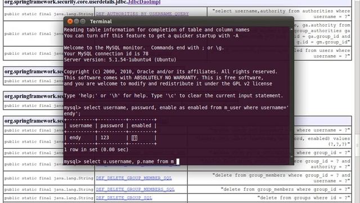Click 'delete from group_members where group_id = ?' value

(285, 189)
